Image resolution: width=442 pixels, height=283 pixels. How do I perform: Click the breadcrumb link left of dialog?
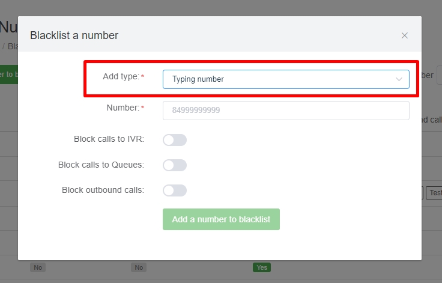coord(12,46)
